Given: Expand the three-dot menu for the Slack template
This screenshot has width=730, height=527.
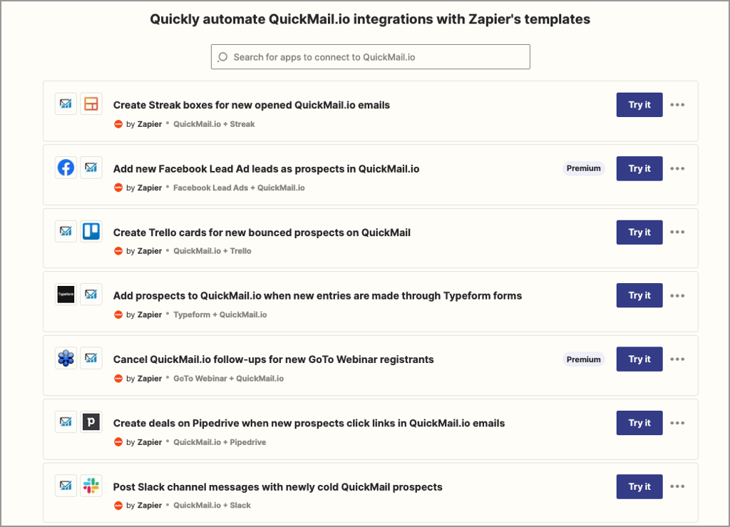Looking at the screenshot, I should tap(677, 486).
